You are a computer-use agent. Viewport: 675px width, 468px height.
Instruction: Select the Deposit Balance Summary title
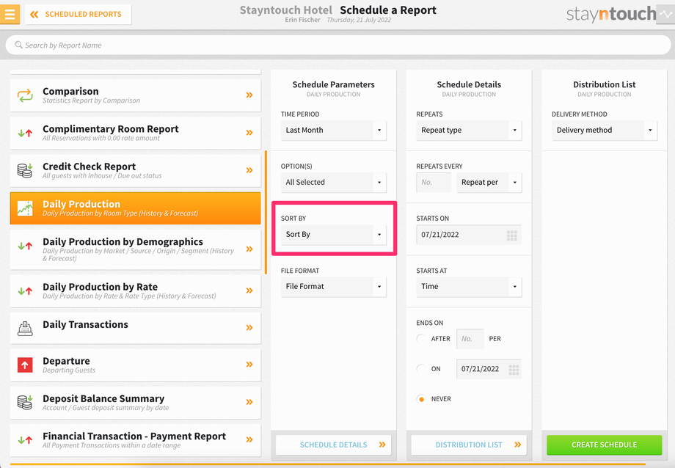click(103, 398)
